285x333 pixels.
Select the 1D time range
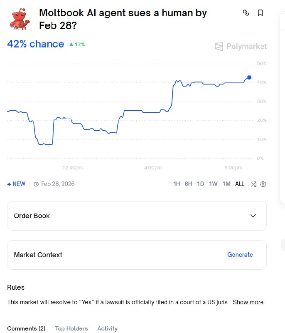point(201,184)
